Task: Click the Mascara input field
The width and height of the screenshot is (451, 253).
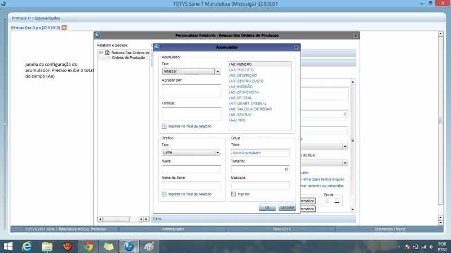Action: (260, 186)
